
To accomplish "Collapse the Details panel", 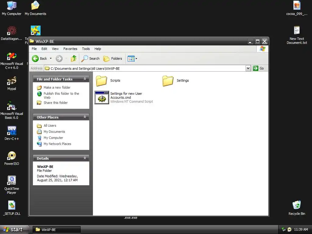I will pyautogui.click(x=85, y=158).
